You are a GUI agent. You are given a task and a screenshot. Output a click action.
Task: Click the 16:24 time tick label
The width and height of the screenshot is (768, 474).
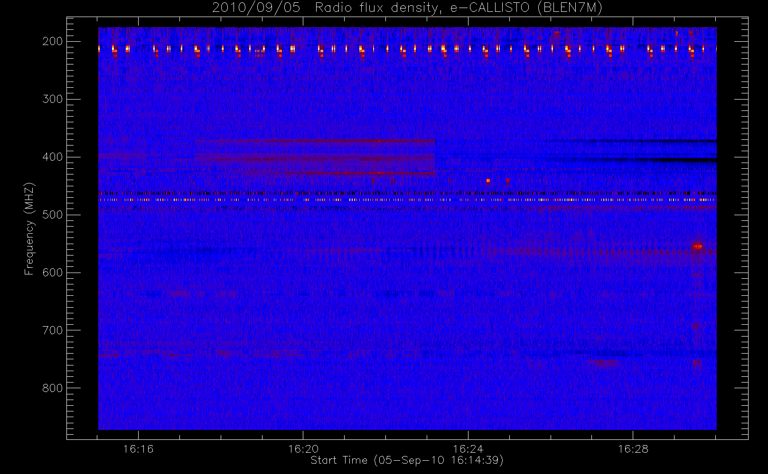tap(468, 449)
